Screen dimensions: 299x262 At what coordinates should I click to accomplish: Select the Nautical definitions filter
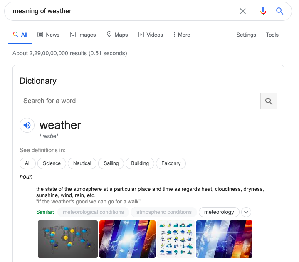[82, 163]
